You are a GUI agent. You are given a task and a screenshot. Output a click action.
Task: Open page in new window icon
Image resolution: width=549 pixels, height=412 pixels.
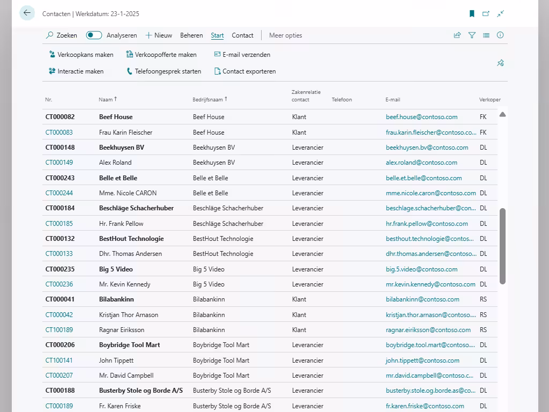tap(486, 14)
